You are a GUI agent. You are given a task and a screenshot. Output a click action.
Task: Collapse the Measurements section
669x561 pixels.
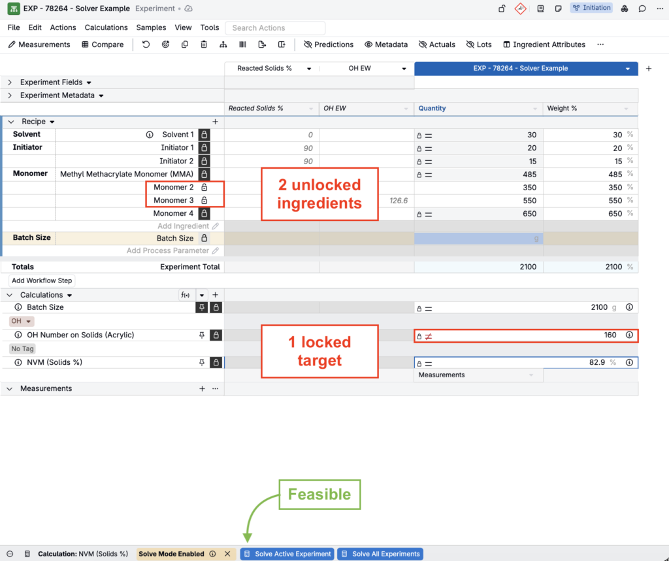coord(10,388)
